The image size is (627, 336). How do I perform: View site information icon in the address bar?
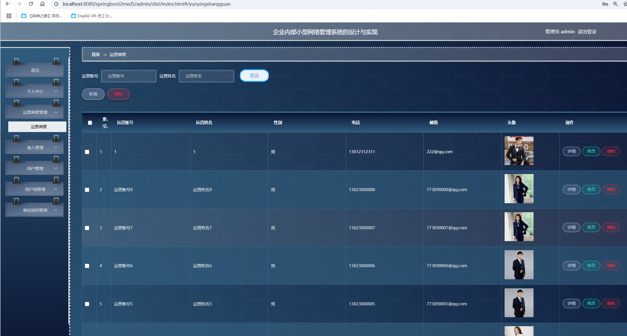[56, 4]
